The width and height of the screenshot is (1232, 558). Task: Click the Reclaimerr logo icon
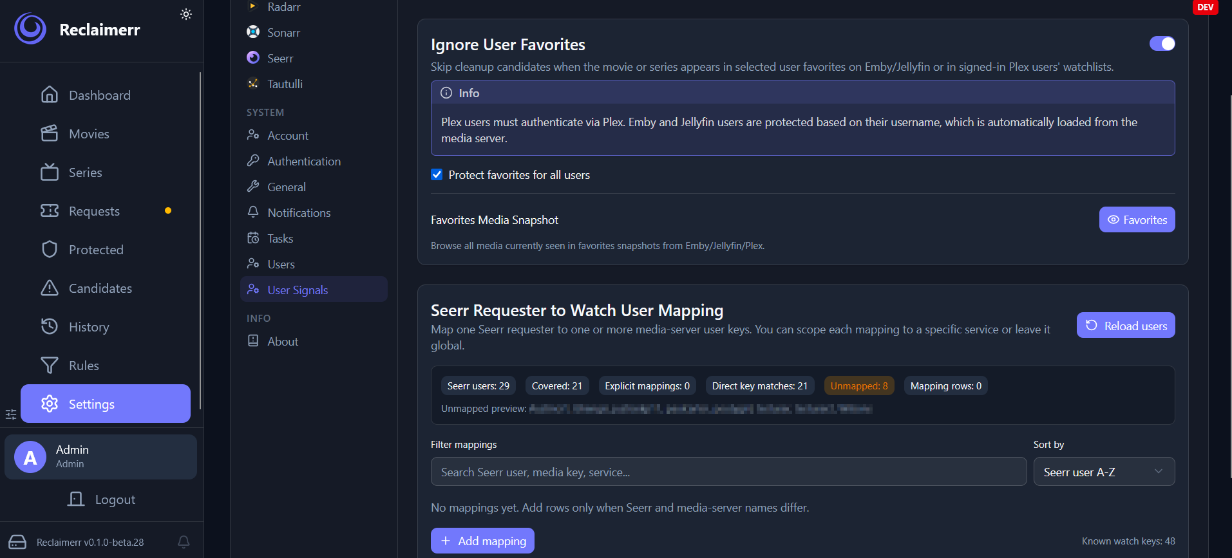coord(30,29)
